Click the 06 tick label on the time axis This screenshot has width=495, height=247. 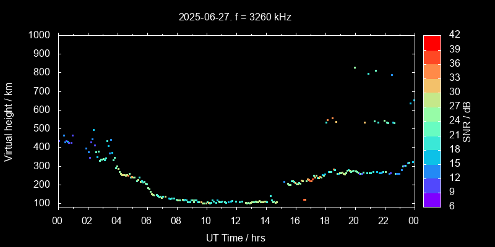[x=147, y=220]
